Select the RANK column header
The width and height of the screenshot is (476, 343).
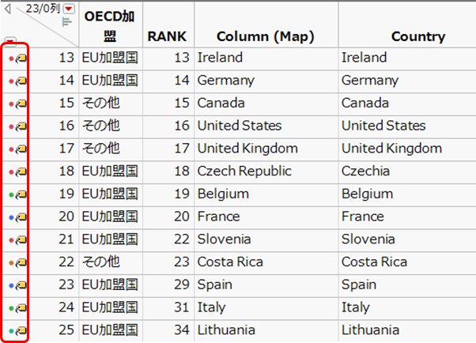point(165,36)
